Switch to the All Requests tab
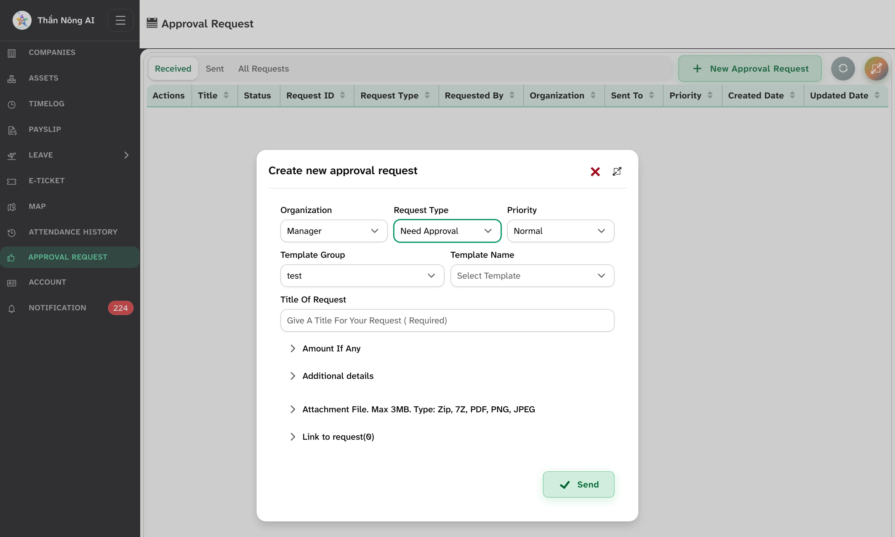The image size is (895, 537). tap(263, 68)
